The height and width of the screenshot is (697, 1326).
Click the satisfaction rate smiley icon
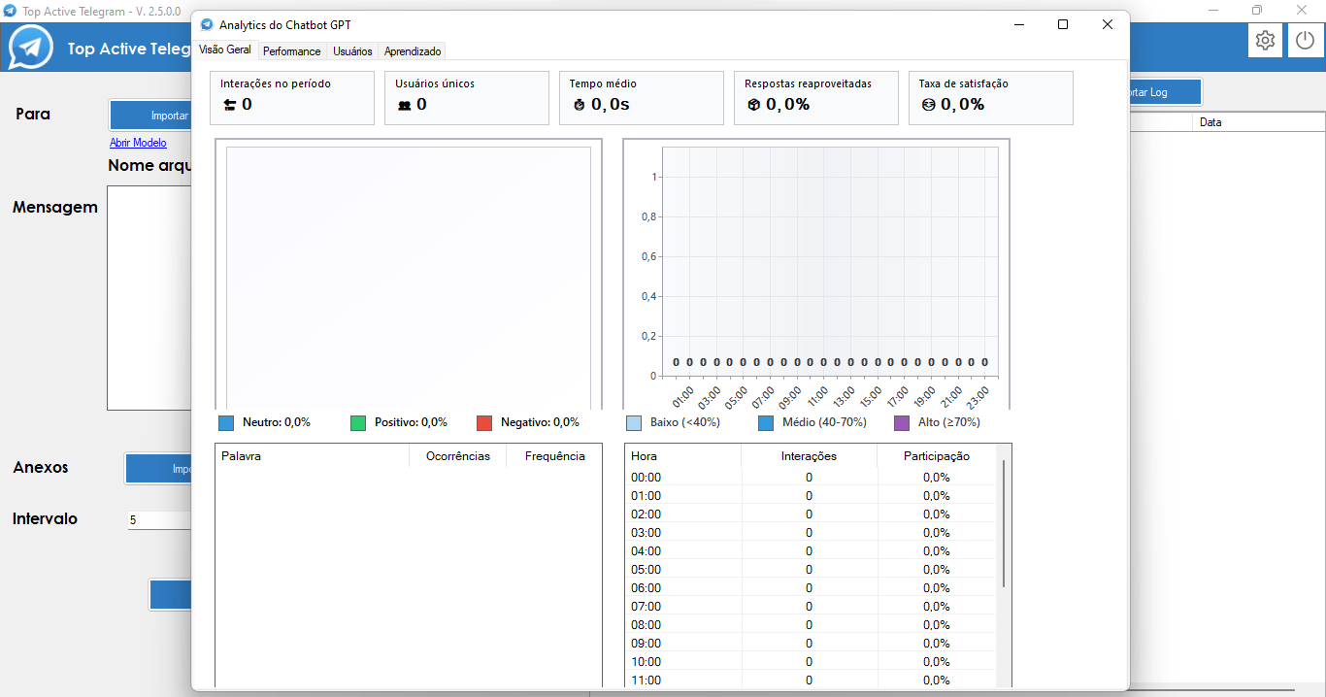point(928,105)
